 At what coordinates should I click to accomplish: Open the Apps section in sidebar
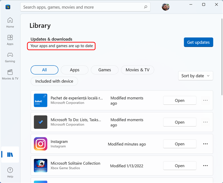[10, 40]
